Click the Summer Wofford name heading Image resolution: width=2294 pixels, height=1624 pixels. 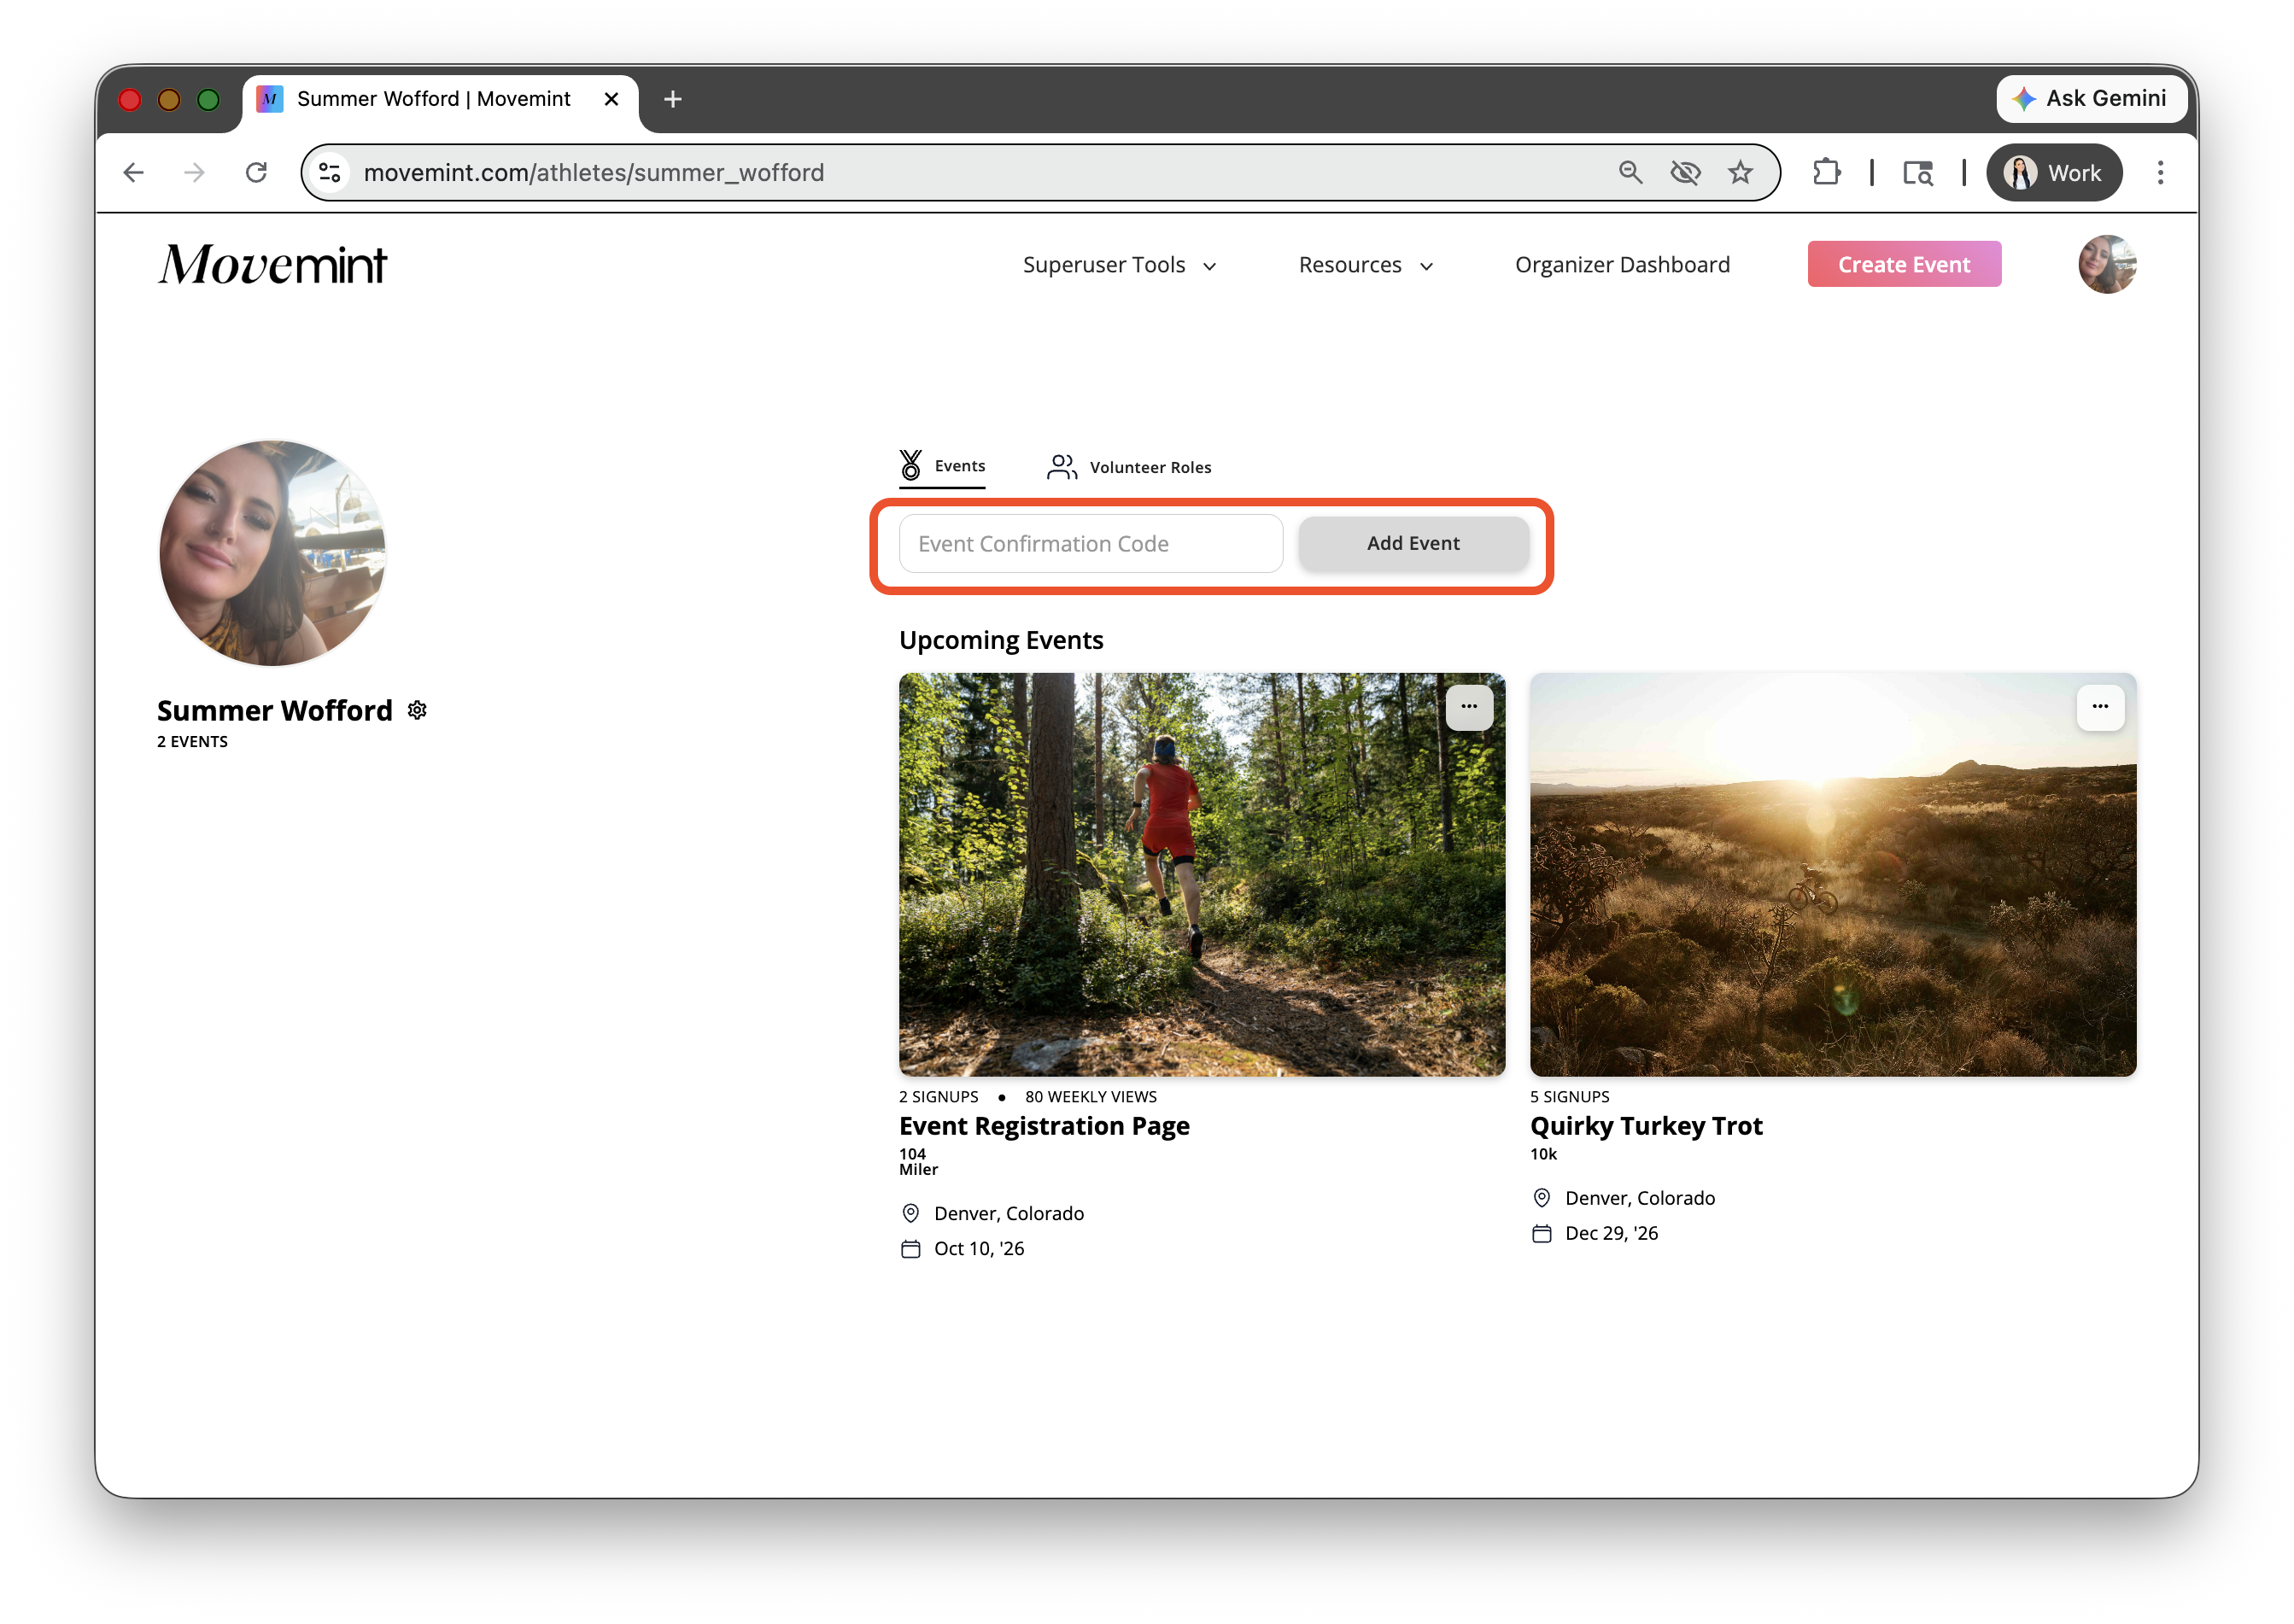point(274,710)
